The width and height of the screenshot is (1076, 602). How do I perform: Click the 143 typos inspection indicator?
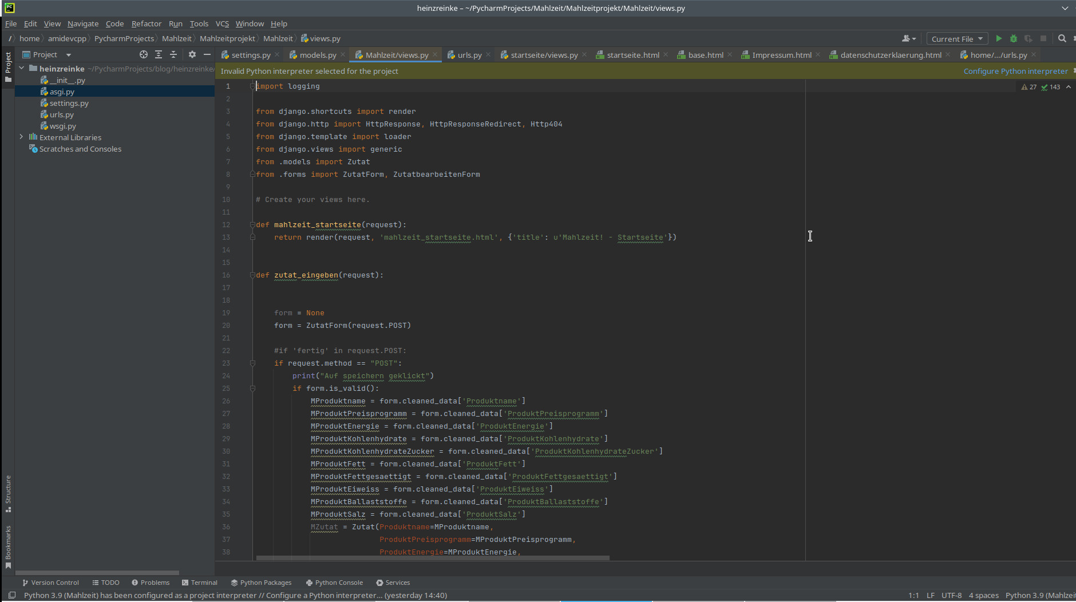click(x=1051, y=87)
